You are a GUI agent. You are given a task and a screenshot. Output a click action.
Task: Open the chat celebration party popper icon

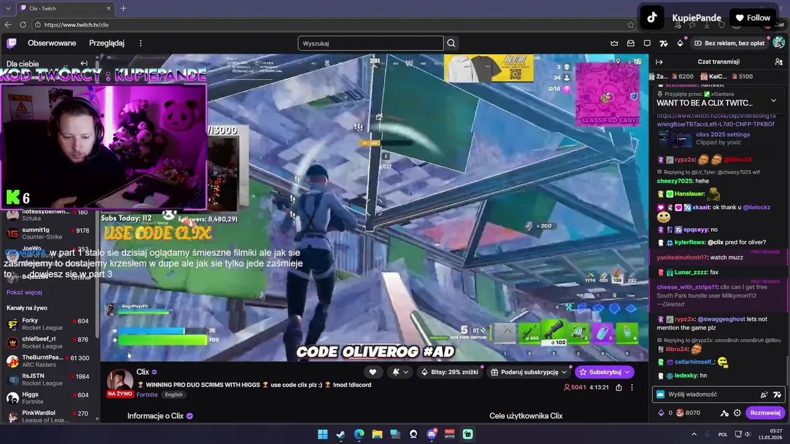click(764, 395)
